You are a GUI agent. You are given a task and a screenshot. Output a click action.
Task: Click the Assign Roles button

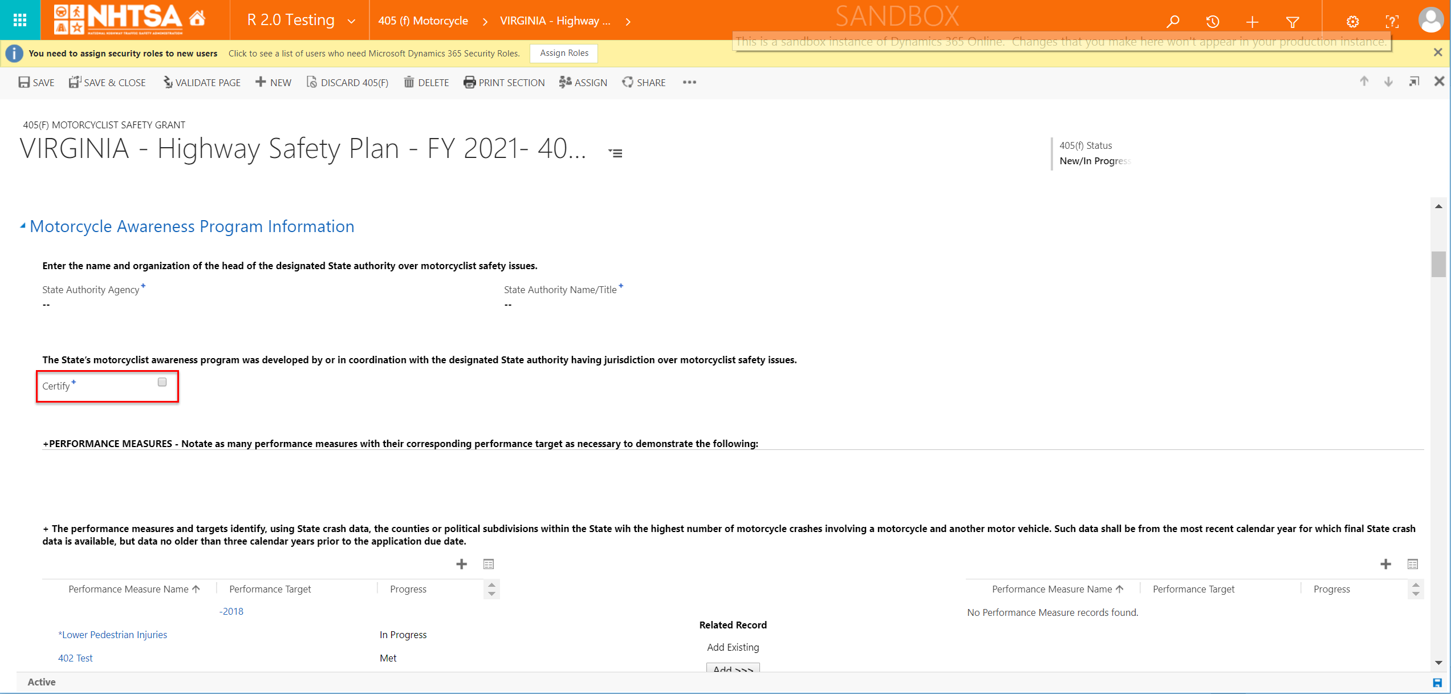(563, 53)
